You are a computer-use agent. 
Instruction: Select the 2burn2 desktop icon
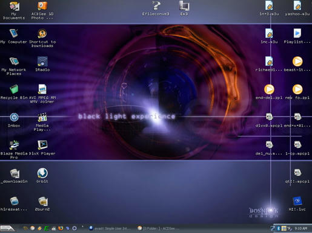pyautogui.click(x=42, y=203)
